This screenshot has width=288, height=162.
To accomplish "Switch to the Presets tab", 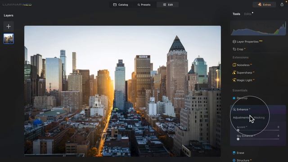I will [144, 4].
